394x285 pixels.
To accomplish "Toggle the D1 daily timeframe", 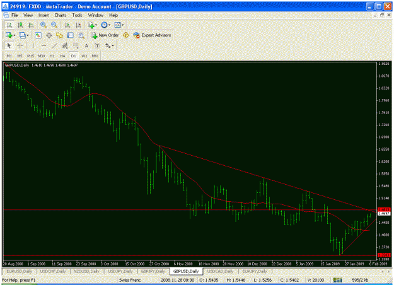I will [x=73, y=55].
